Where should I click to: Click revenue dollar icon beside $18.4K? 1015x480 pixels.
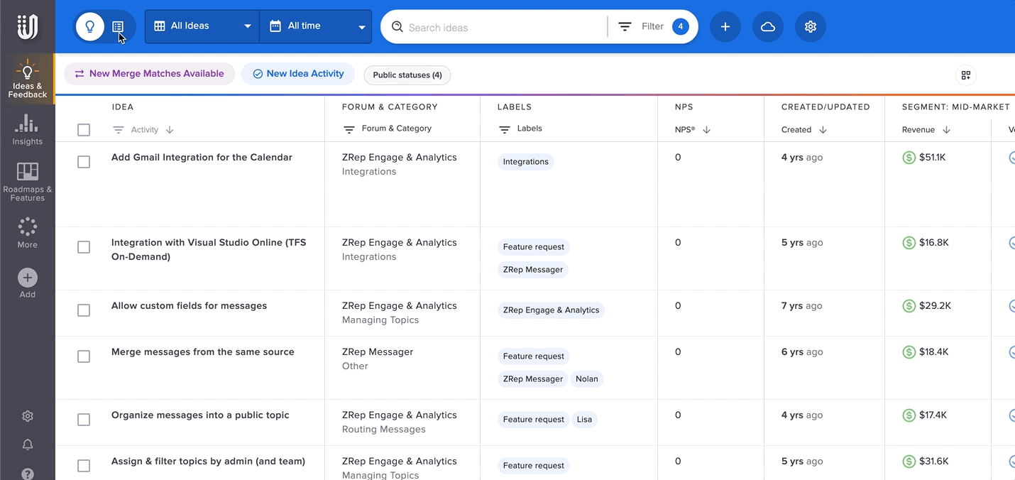tap(909, 352)
